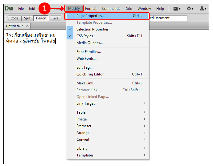Click the Code view button
213x166 pixels.
(14, 18)
